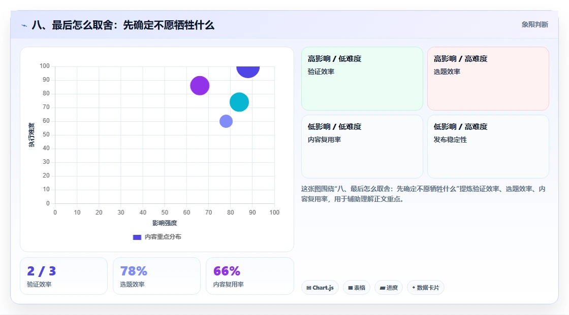569x315 pixels.
Task: Click the 影响强度 x-axis title
Action: pyautogui.click(x=165, y=223)
